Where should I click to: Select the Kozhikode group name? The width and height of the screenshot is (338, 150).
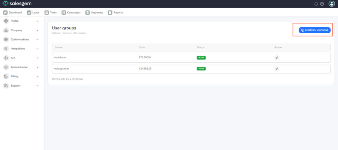click(x=60, y=58)
